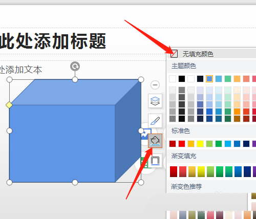Screen dimensions: 256x219
Task: Apply the blue gradient fill swatch
Action: (238, 171)
